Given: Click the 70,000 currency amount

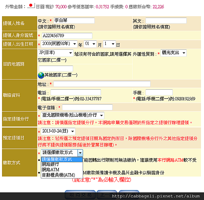Looking at the screenshot, I should point(61,7).
